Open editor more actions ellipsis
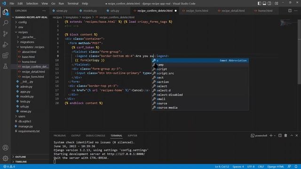 296,11
